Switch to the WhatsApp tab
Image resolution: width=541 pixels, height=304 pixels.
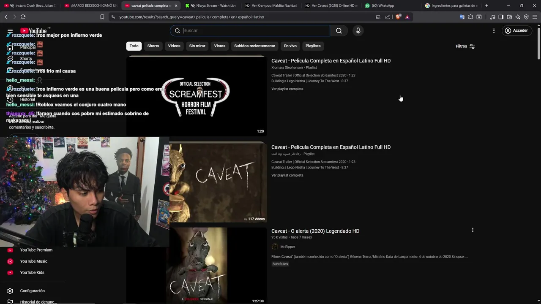[392, 5]
